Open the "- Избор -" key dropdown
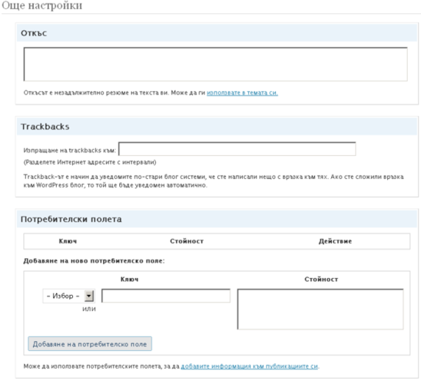 tap(68, 296)
